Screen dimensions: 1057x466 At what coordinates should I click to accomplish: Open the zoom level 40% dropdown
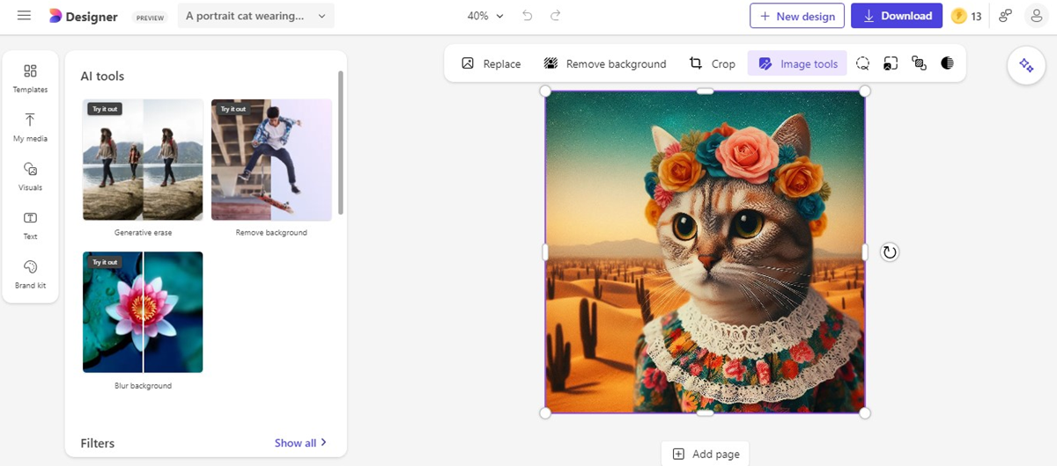pyautogui.click(x=485, y=16)
